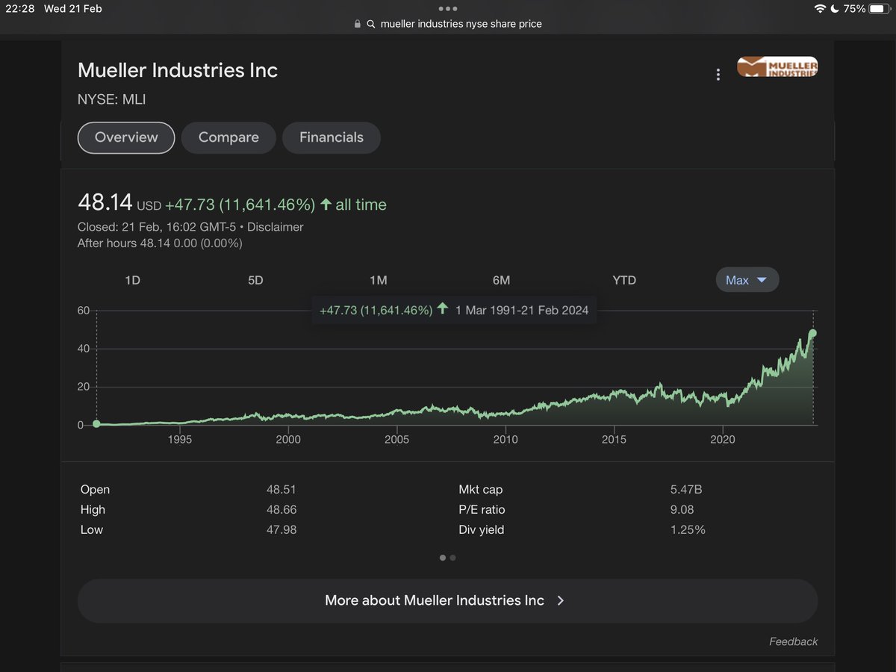
Task: Select the 1M chart range
Action: pyautogui.click(x=379, y=280)
